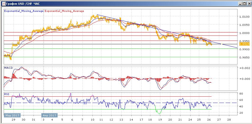The height and width of the screenshot is (124, 252).
Task: Click the RSI 80 scale label
Action: click(x=241, y=93)
